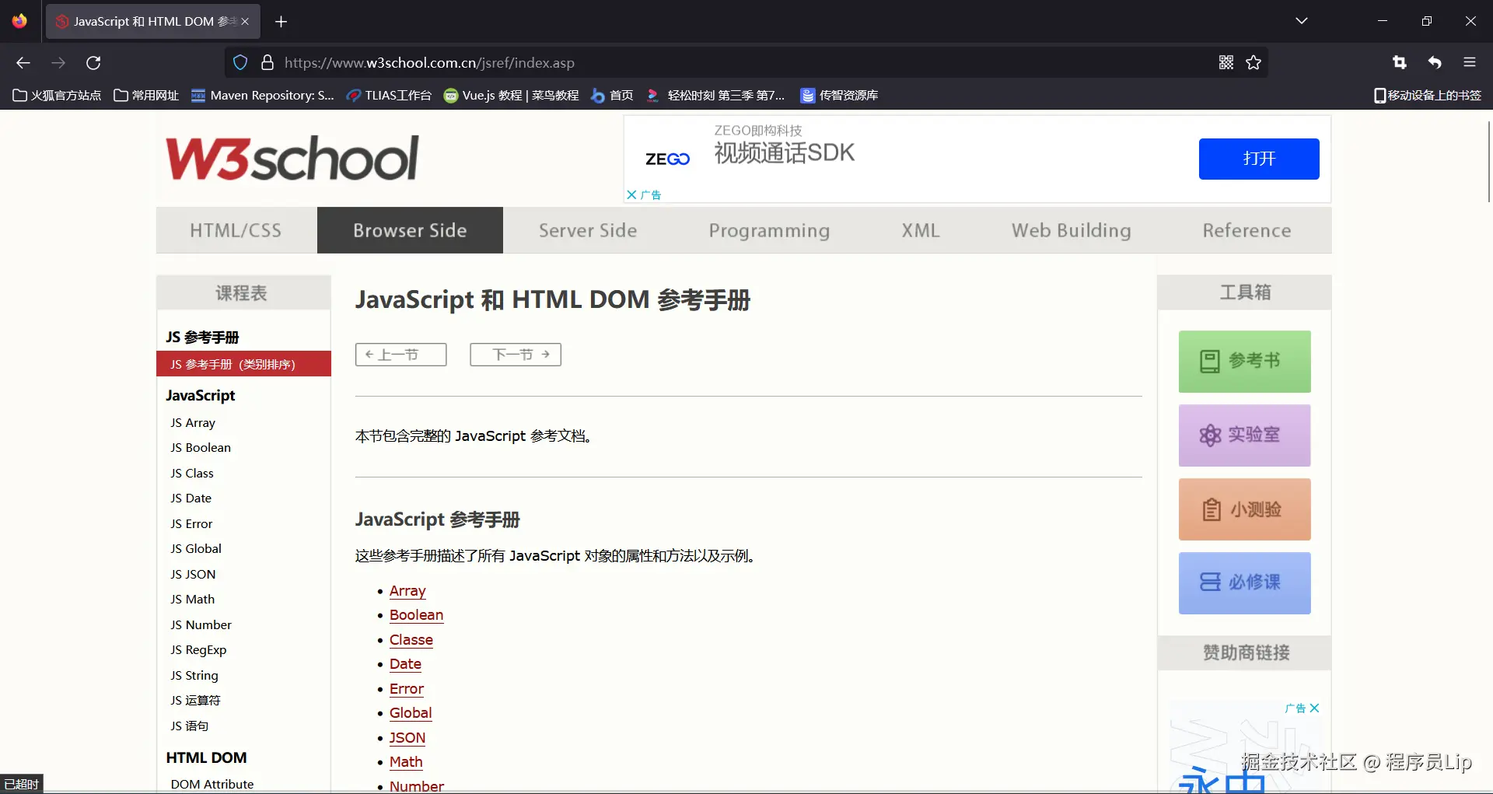Screen dimensions: 1493x794
Task: Open the 首页 bookmark
Action: [612, 95]
